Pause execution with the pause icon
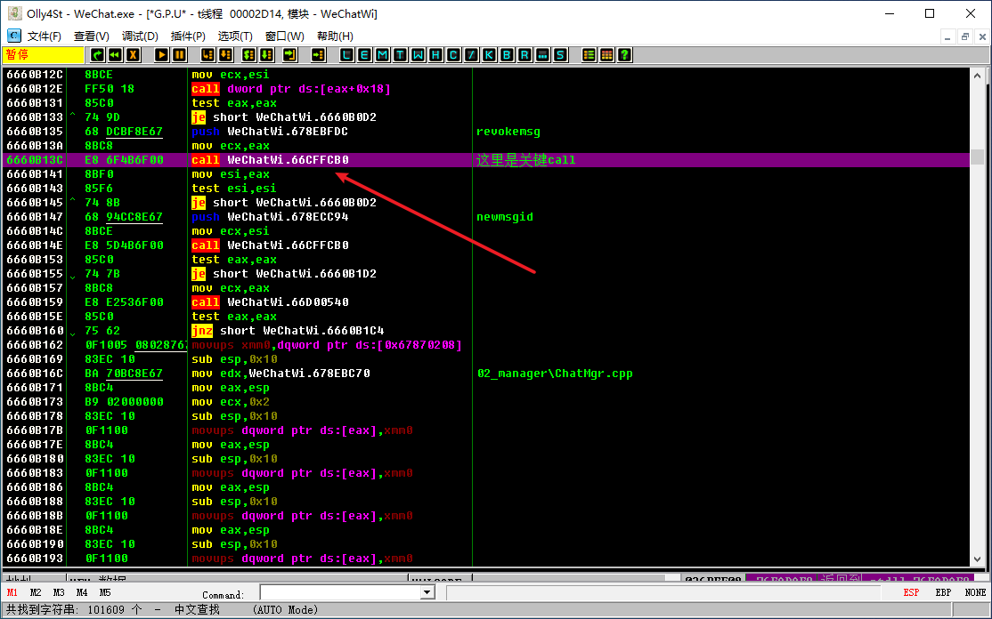Screen dimensions: 992x619 point(179,55)
